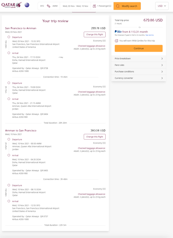Viewport: 173px width, 238px height.
Task: Click the round-trip arrows icon between SFO and AMM
Action: pyautogui.click(x=49, y=6)
